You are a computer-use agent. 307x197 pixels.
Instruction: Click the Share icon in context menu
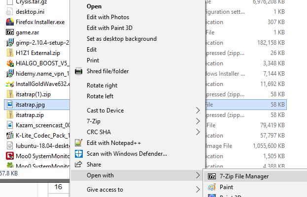click(78, 165)
